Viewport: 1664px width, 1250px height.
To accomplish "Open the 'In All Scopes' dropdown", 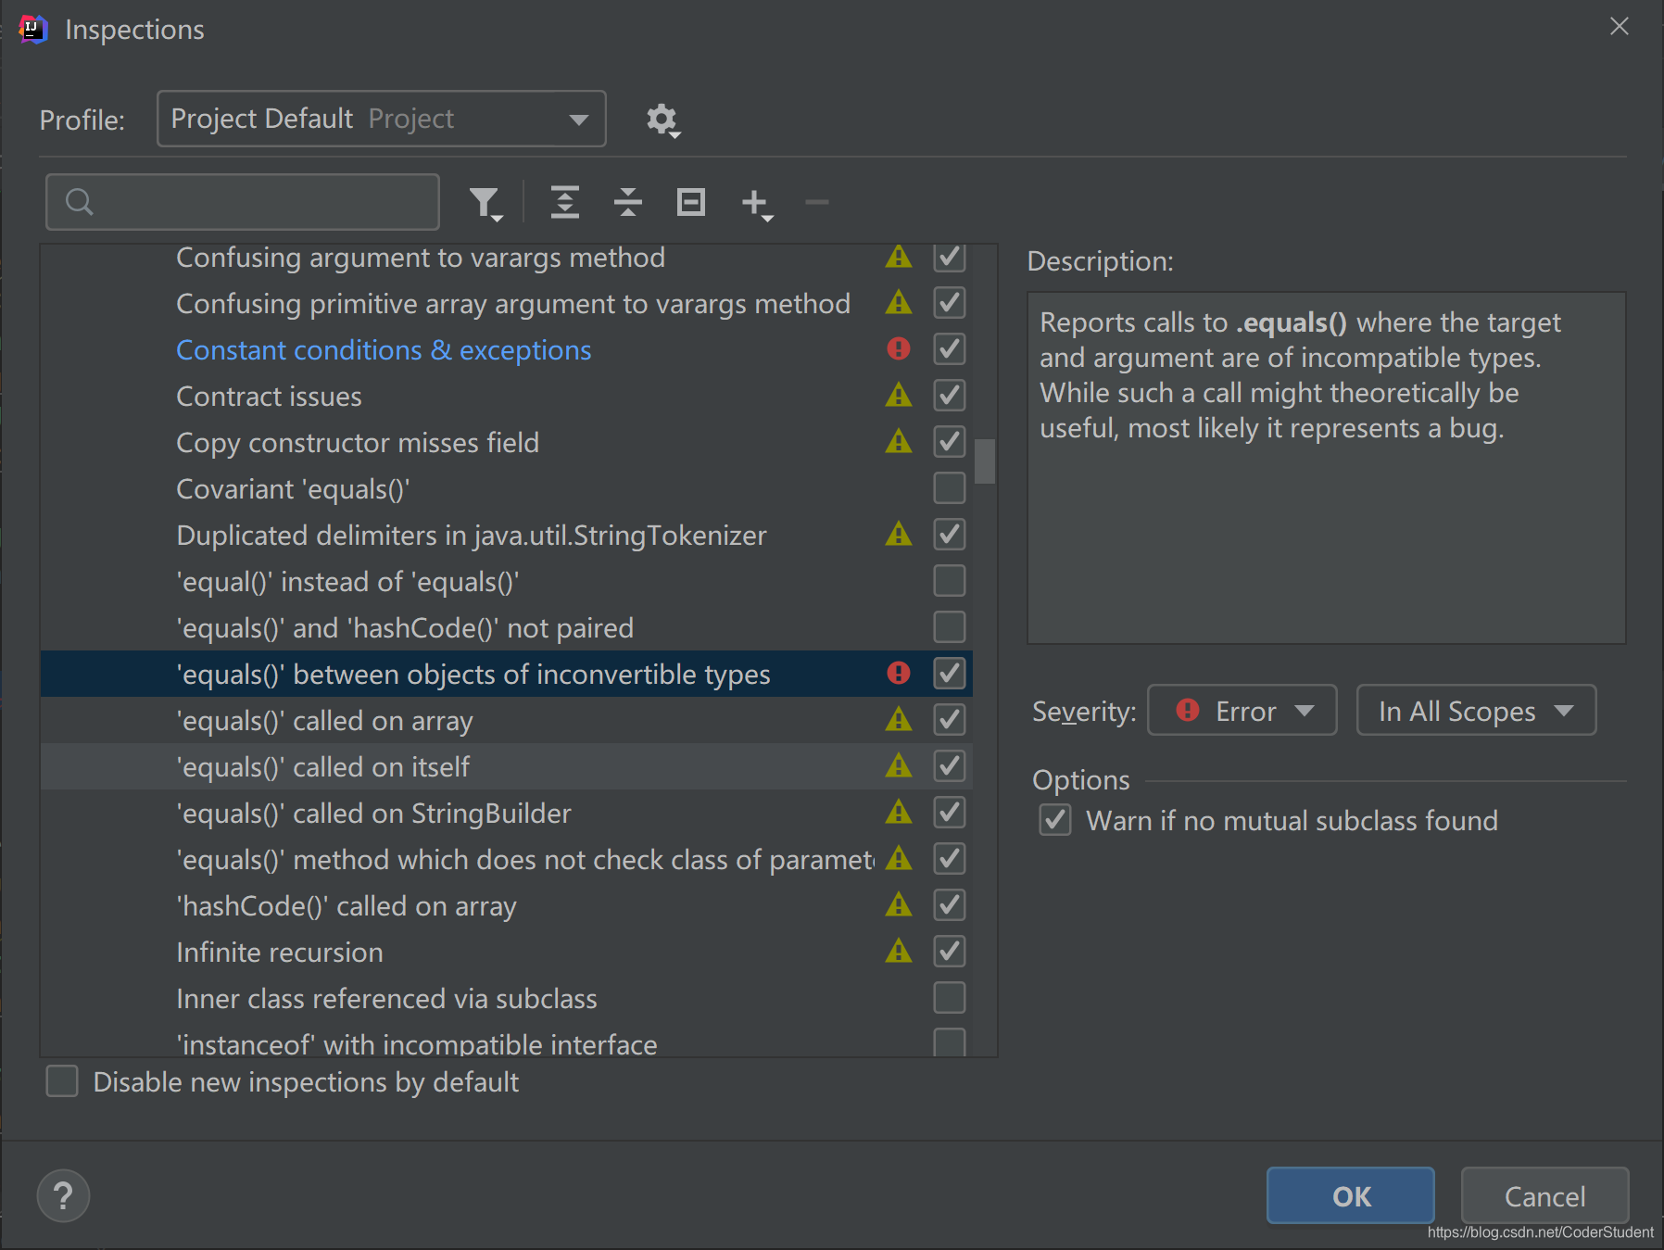I will tap(1476, 711).
